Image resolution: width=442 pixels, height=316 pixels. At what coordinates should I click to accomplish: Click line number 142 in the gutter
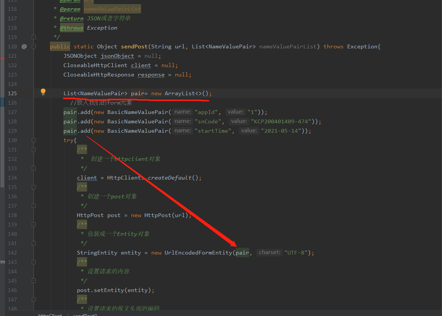tap(12, 253)
